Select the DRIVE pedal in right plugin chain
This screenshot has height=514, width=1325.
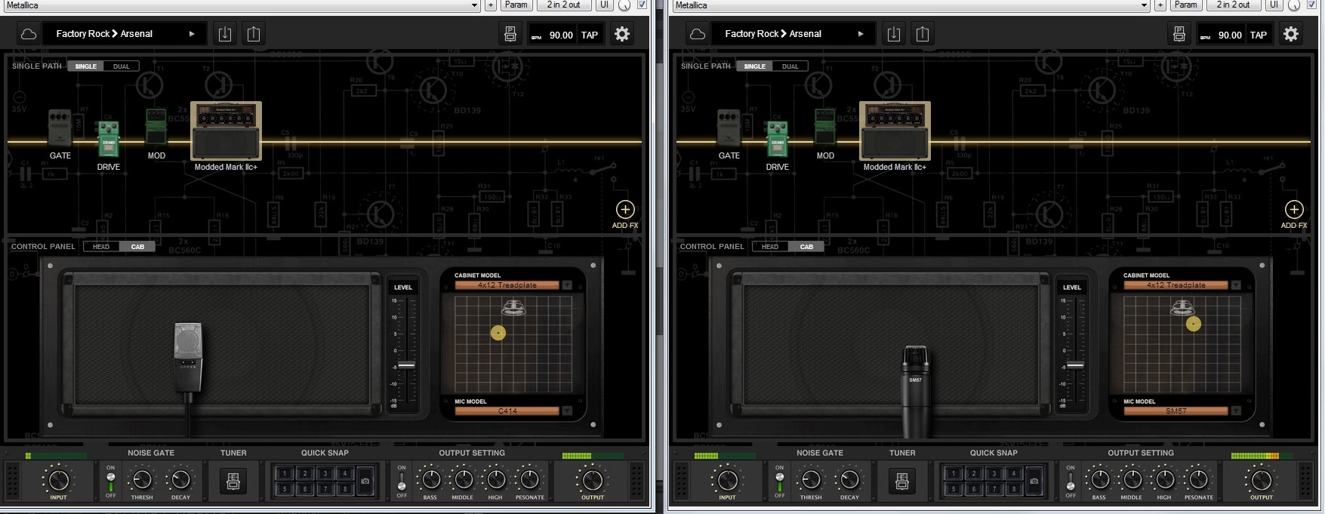pos(778,140)
